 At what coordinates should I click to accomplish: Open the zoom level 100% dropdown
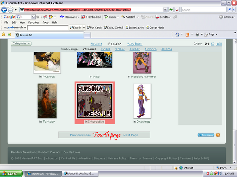(x=231, y=168)
